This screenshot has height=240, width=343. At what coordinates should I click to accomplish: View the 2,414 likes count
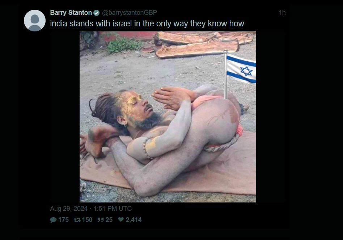pyautogui.click(x=134, y=220)
